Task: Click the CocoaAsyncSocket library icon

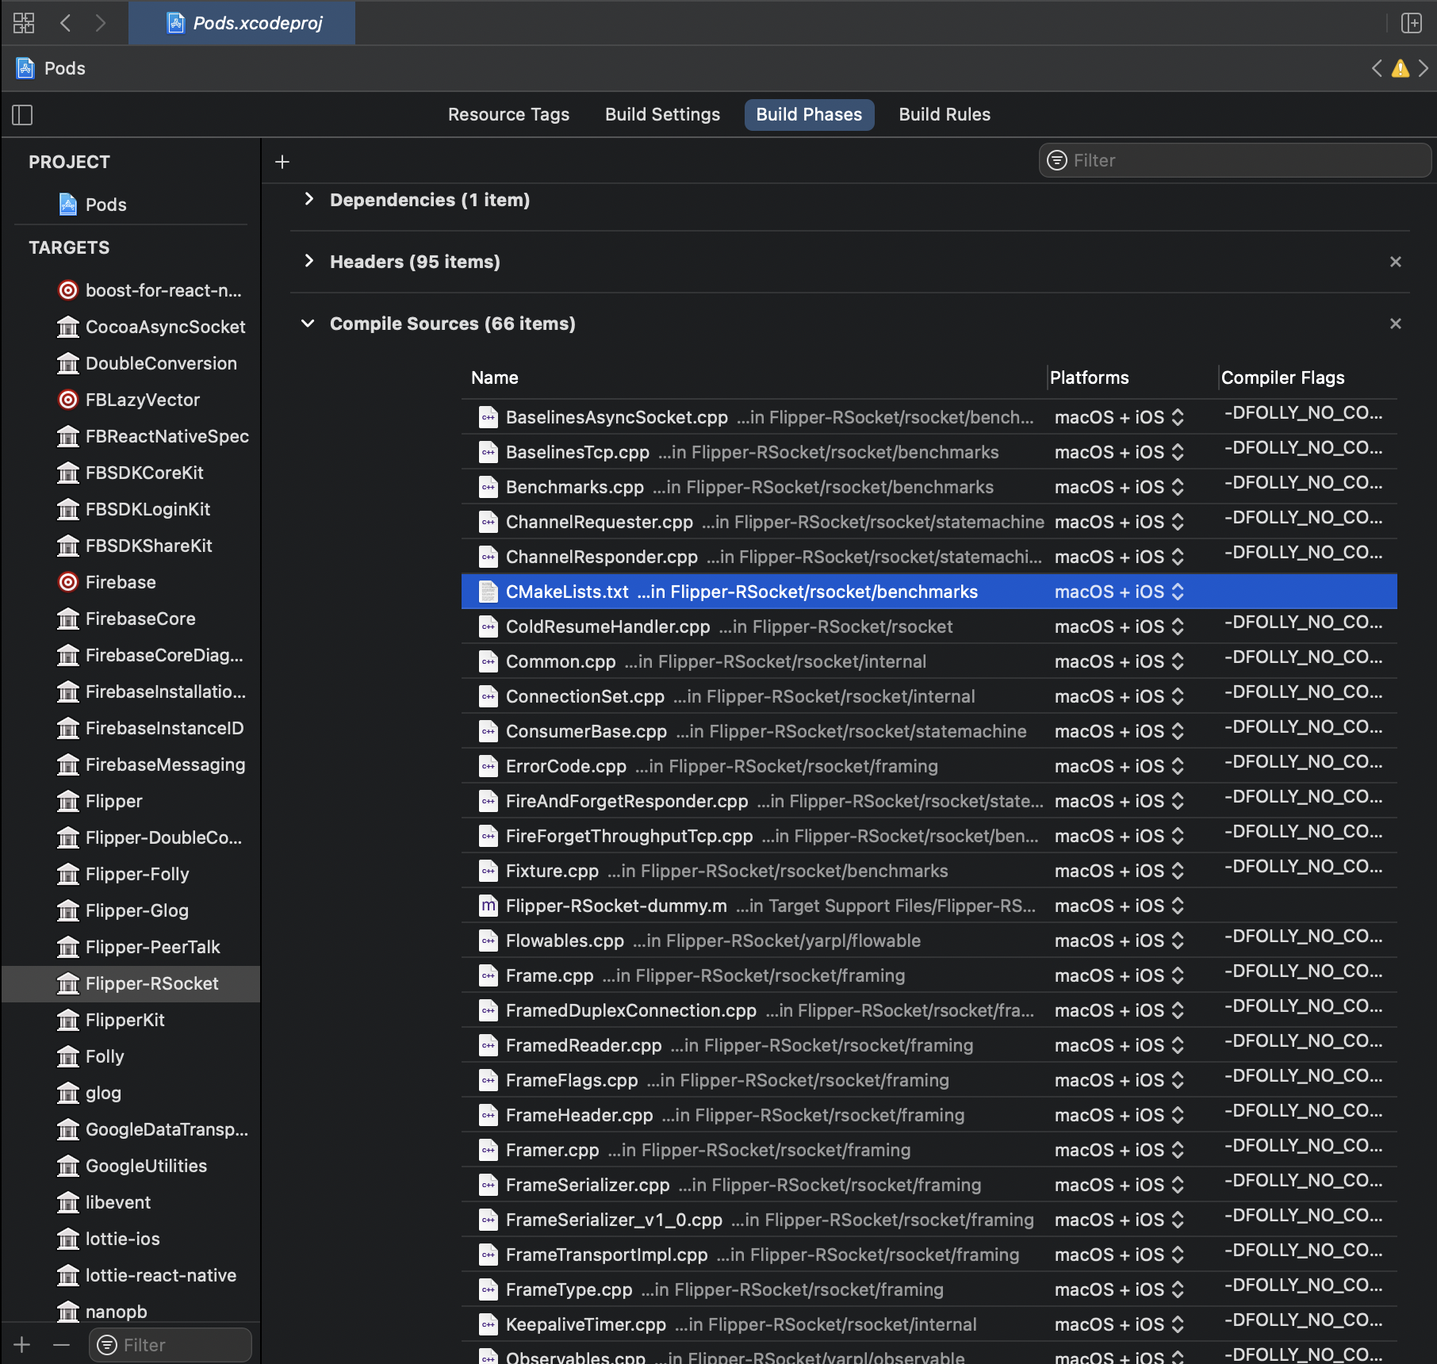Action: click(x=68, y=327)
